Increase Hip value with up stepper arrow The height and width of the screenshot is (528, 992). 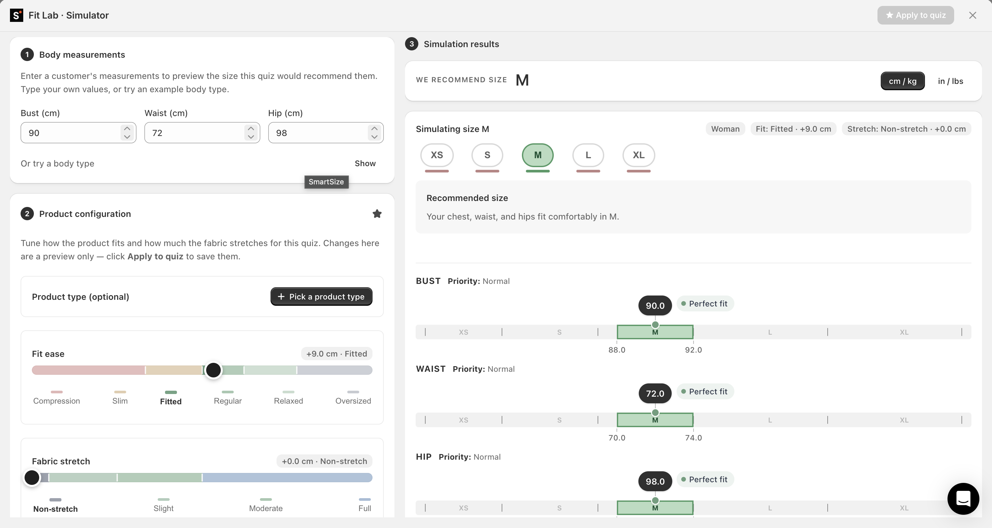tap(374, 129)
